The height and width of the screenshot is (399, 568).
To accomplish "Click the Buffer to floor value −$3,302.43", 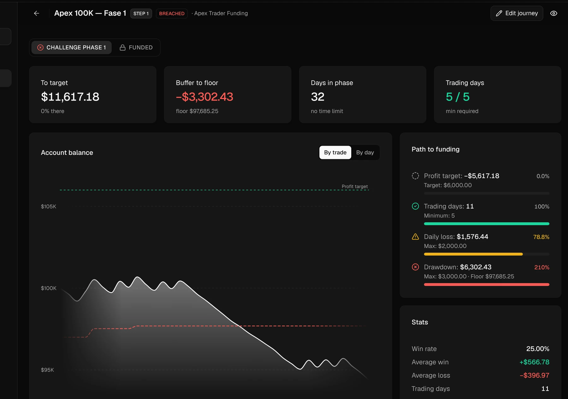I will pos(204,97).
